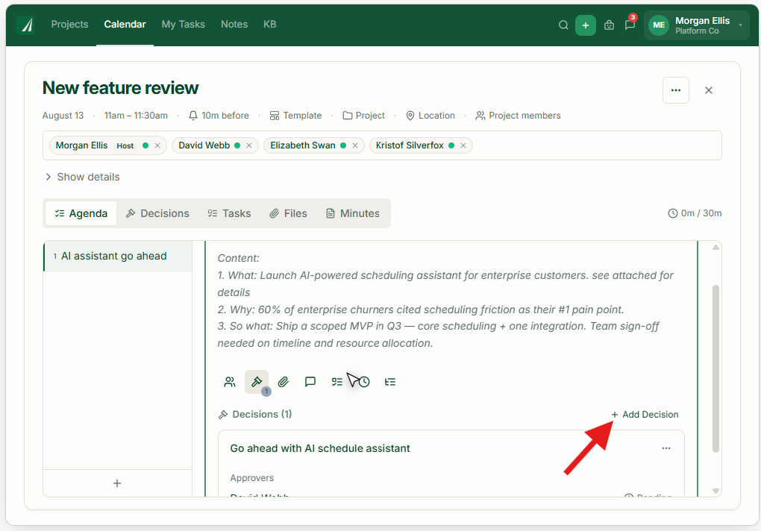Click the agenda content vertical scrollbar
The width and height of the screenshot is (761, 531).
(x=716, y=368)
